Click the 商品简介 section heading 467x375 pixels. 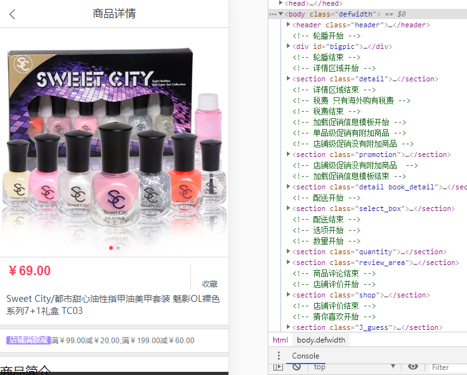[25, 369]
